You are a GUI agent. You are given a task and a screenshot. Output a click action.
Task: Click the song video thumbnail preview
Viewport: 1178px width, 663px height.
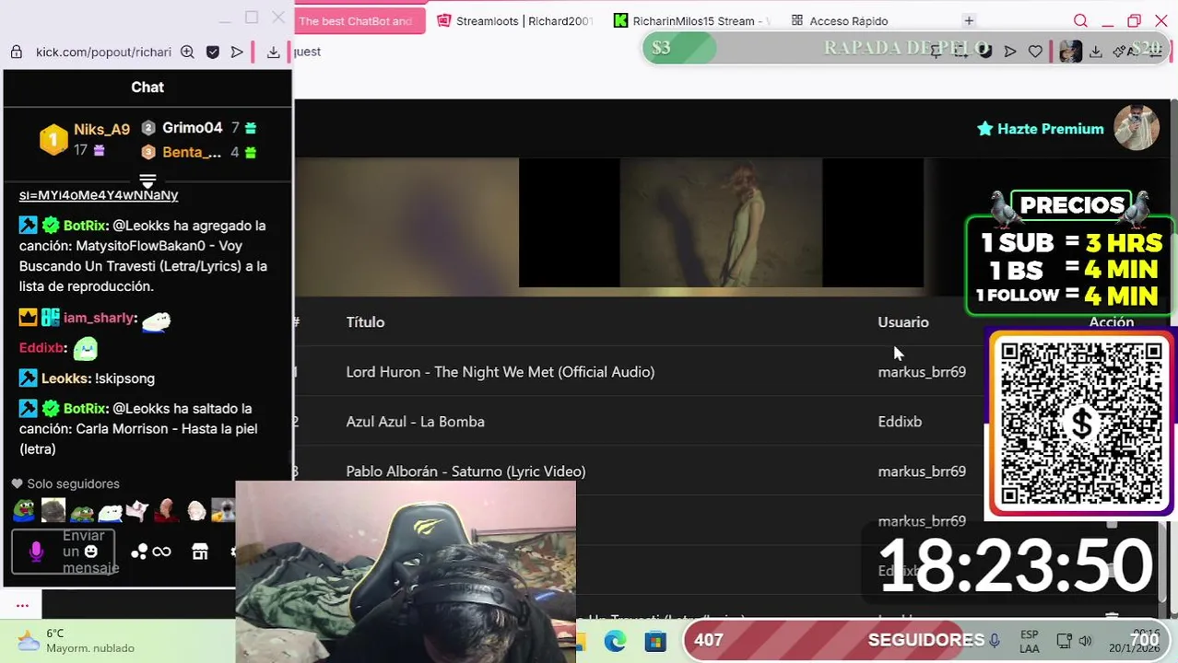coord(721,223)
